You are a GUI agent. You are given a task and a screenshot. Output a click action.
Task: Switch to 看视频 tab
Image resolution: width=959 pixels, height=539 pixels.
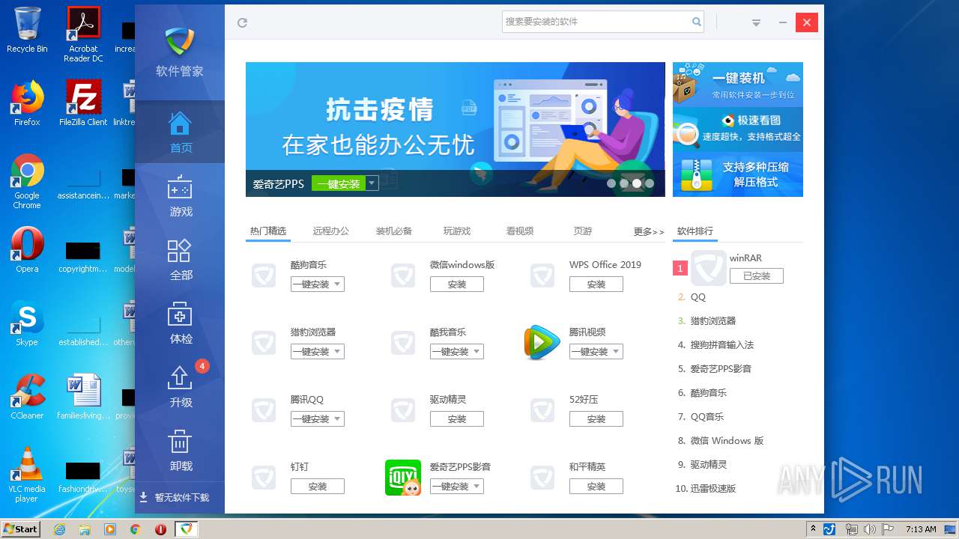[520, 231]
